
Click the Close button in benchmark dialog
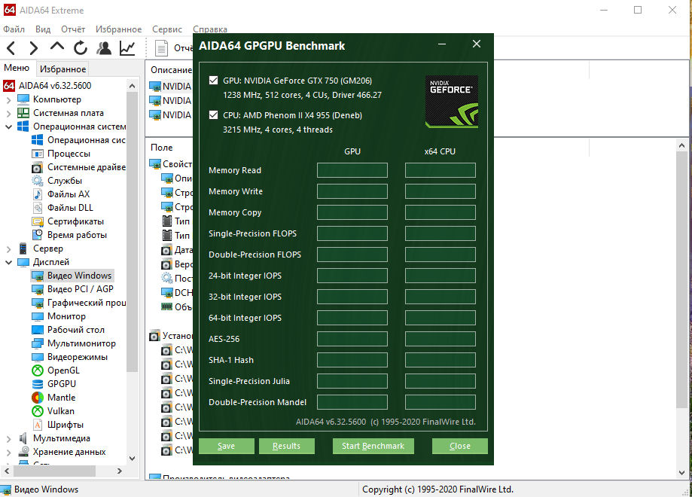pos(460,446)
